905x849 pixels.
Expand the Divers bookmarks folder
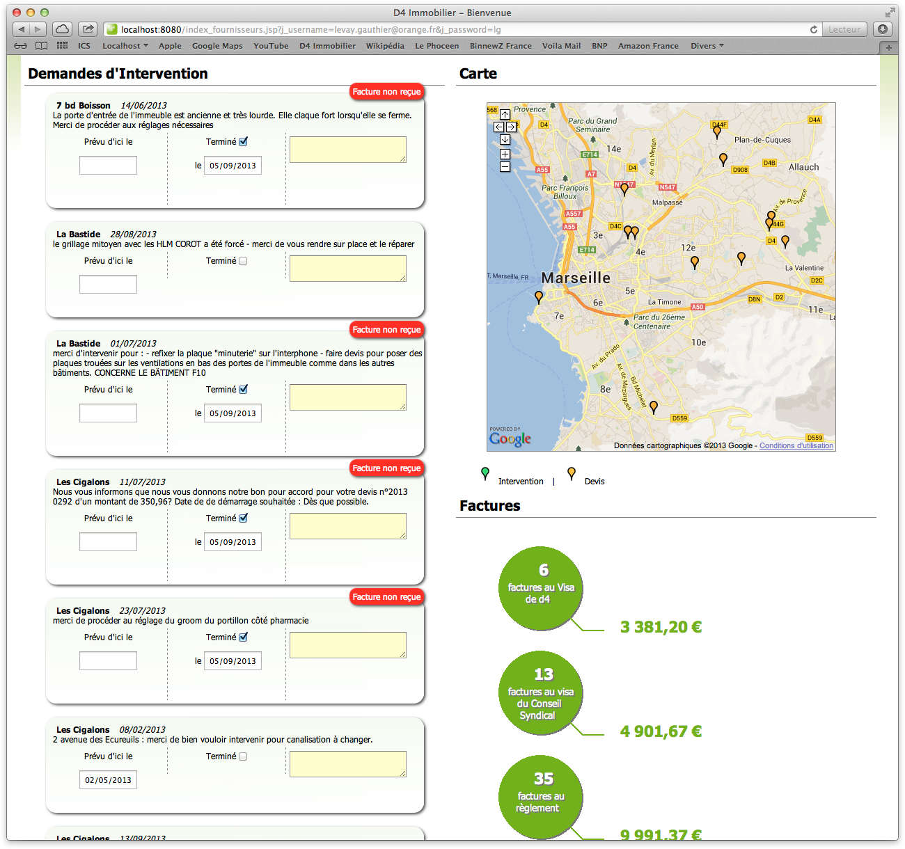[x=707, y=46]
